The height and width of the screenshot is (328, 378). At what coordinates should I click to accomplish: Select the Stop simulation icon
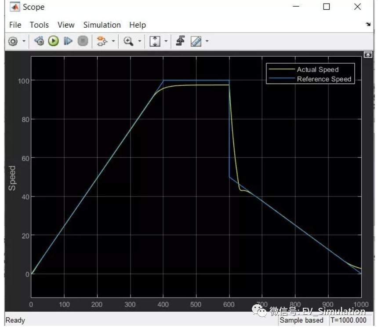coord(83,41)
